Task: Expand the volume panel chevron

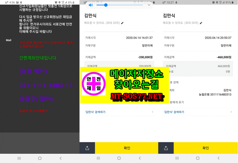Action: coord(149,5)
